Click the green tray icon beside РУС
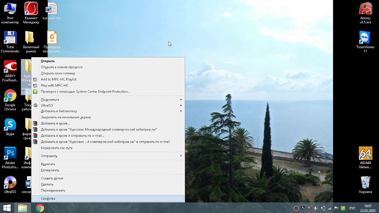 343,208
